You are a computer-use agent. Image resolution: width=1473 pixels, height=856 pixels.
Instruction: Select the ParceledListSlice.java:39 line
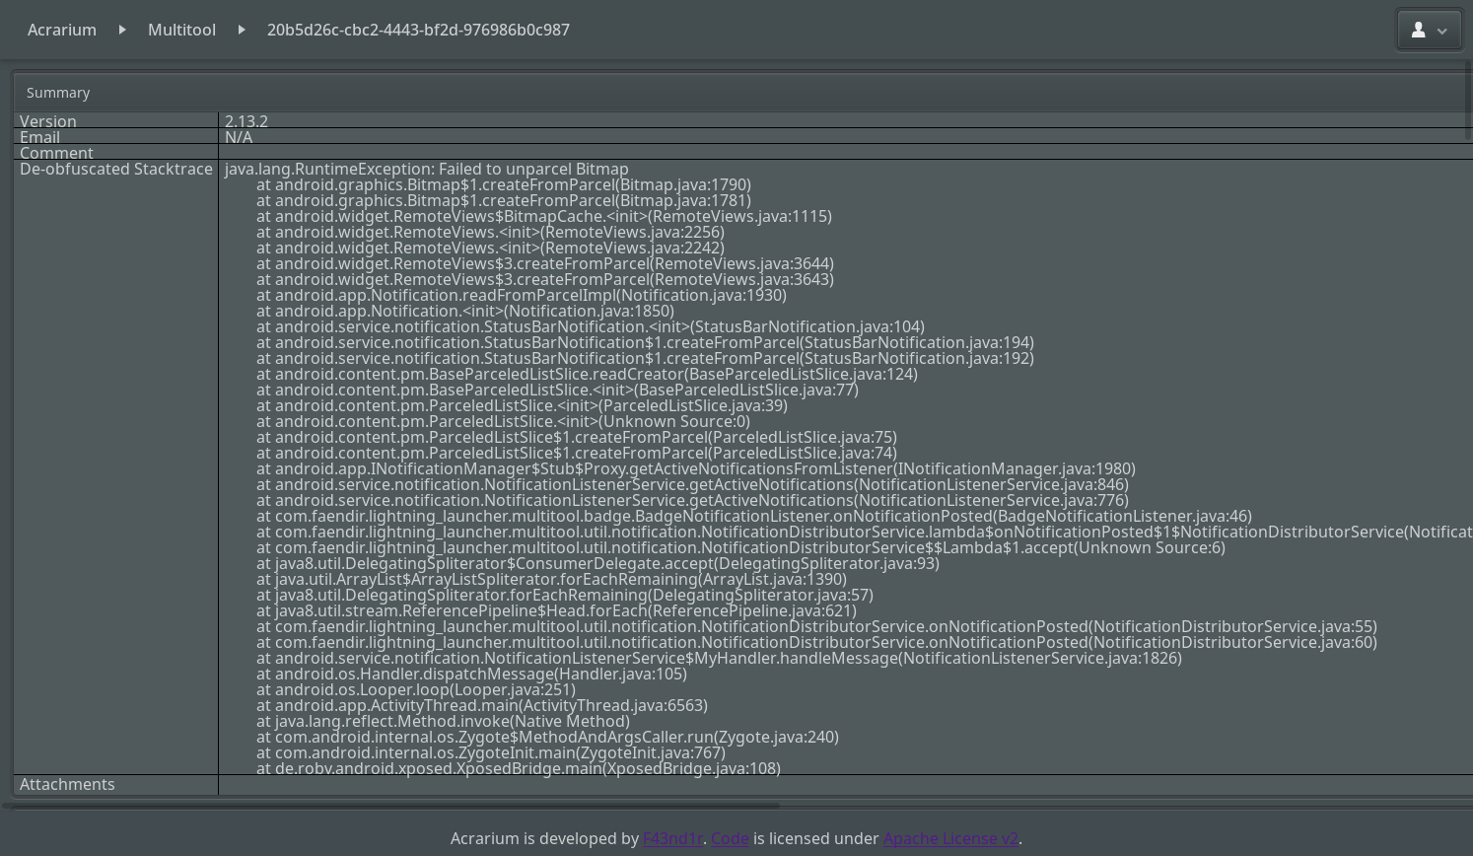coord(522,405)
